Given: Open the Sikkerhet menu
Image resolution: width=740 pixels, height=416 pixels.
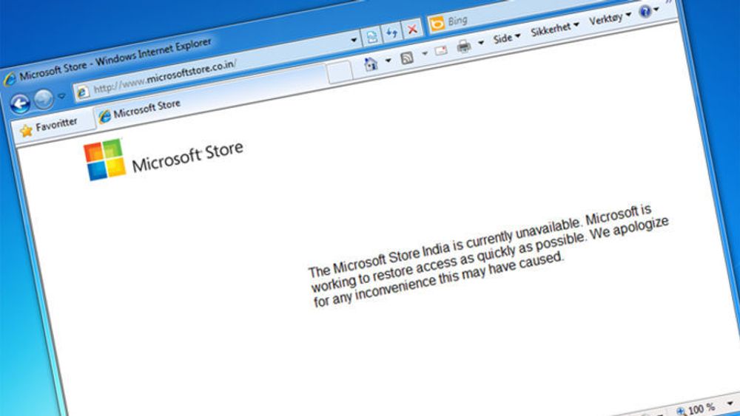Looking at the screenshot, I should 554,30.
